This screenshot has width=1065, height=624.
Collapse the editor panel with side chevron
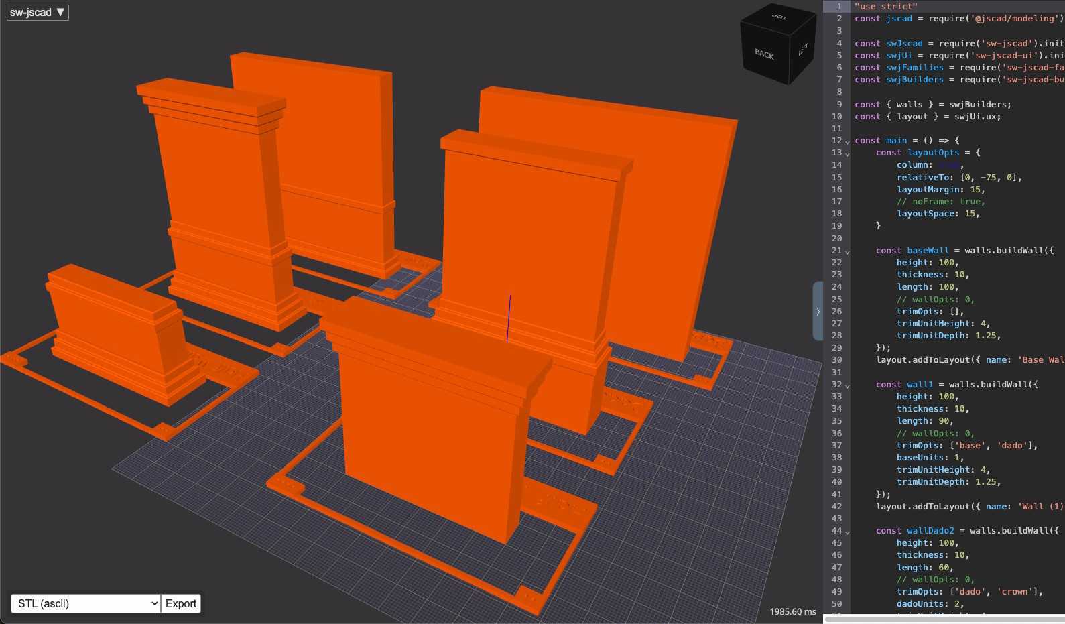click(x=818, y=311)
